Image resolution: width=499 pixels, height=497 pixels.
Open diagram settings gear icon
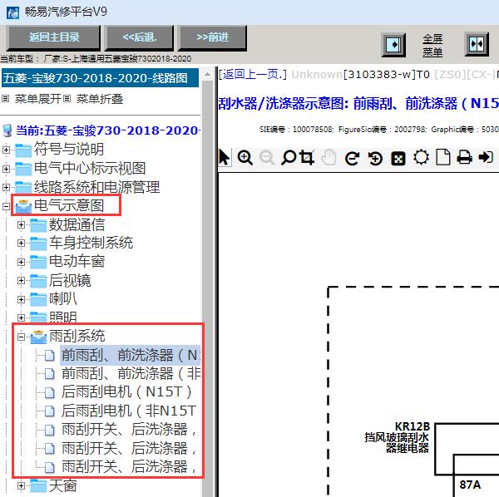tap(421, 158)
